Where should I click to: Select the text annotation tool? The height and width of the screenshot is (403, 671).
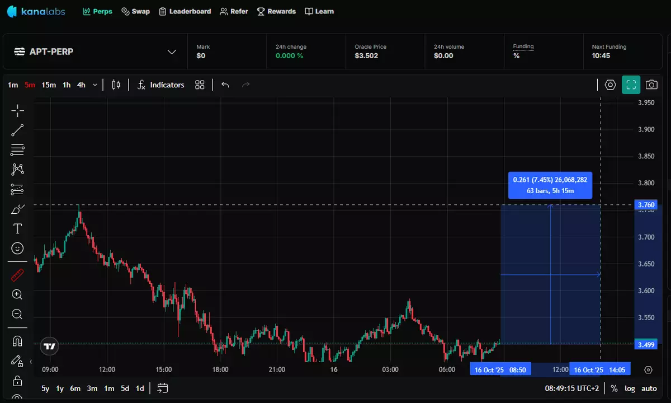[17, 228]
